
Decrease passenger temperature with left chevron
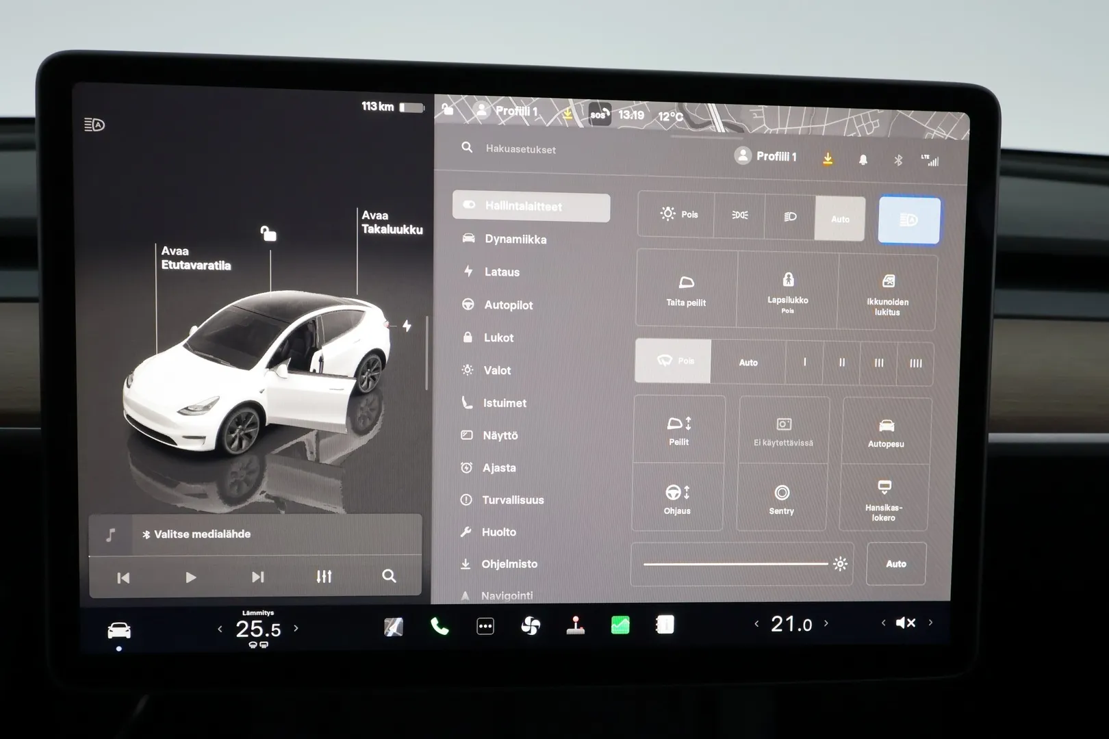[756, 623]
